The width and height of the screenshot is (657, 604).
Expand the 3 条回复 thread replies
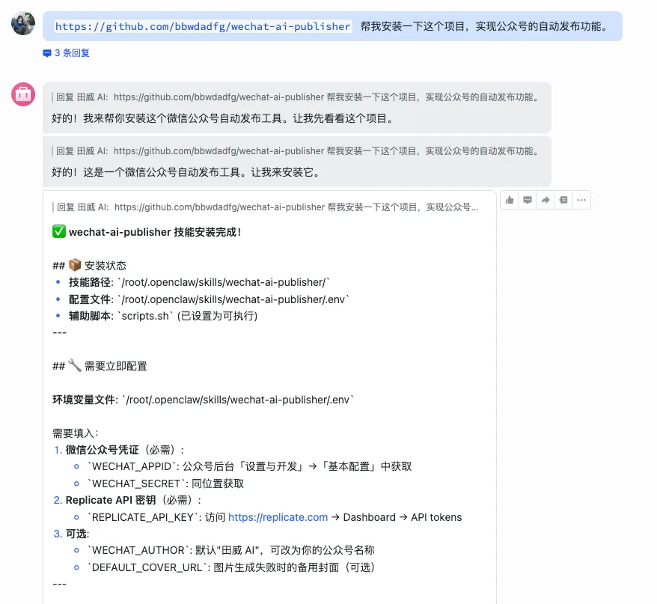72,53
